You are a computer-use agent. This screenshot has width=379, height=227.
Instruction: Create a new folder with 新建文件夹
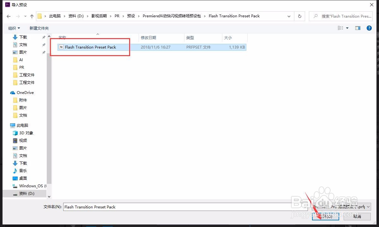(x=39, y=28)
